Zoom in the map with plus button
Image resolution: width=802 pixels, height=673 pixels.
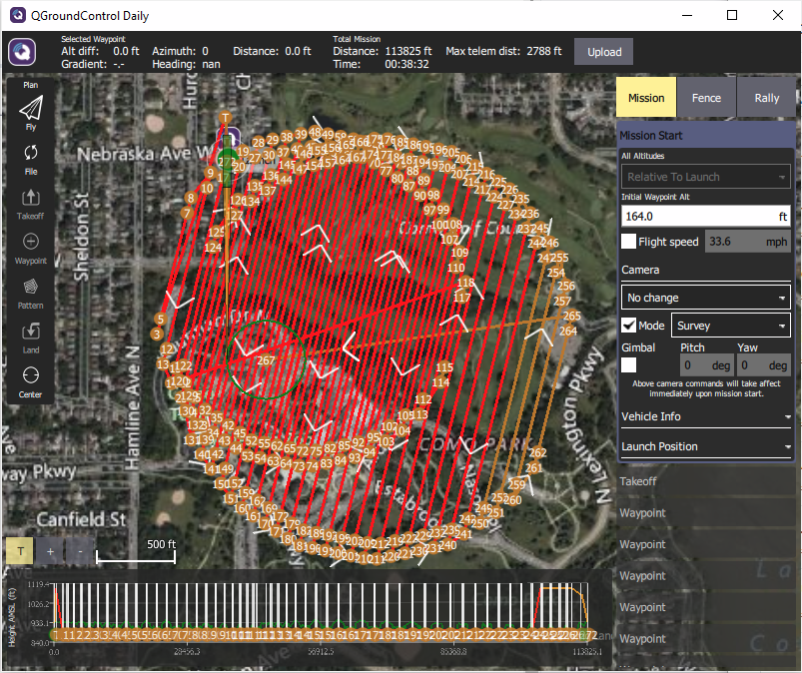point(50,551)
